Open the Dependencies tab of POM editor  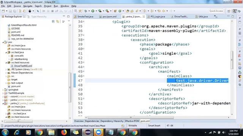[x=92, y=121]
